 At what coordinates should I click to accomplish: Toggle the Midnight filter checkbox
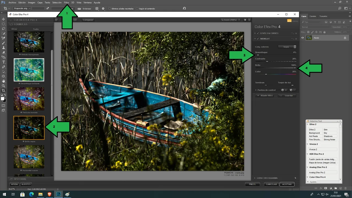(x=258, y=39)
